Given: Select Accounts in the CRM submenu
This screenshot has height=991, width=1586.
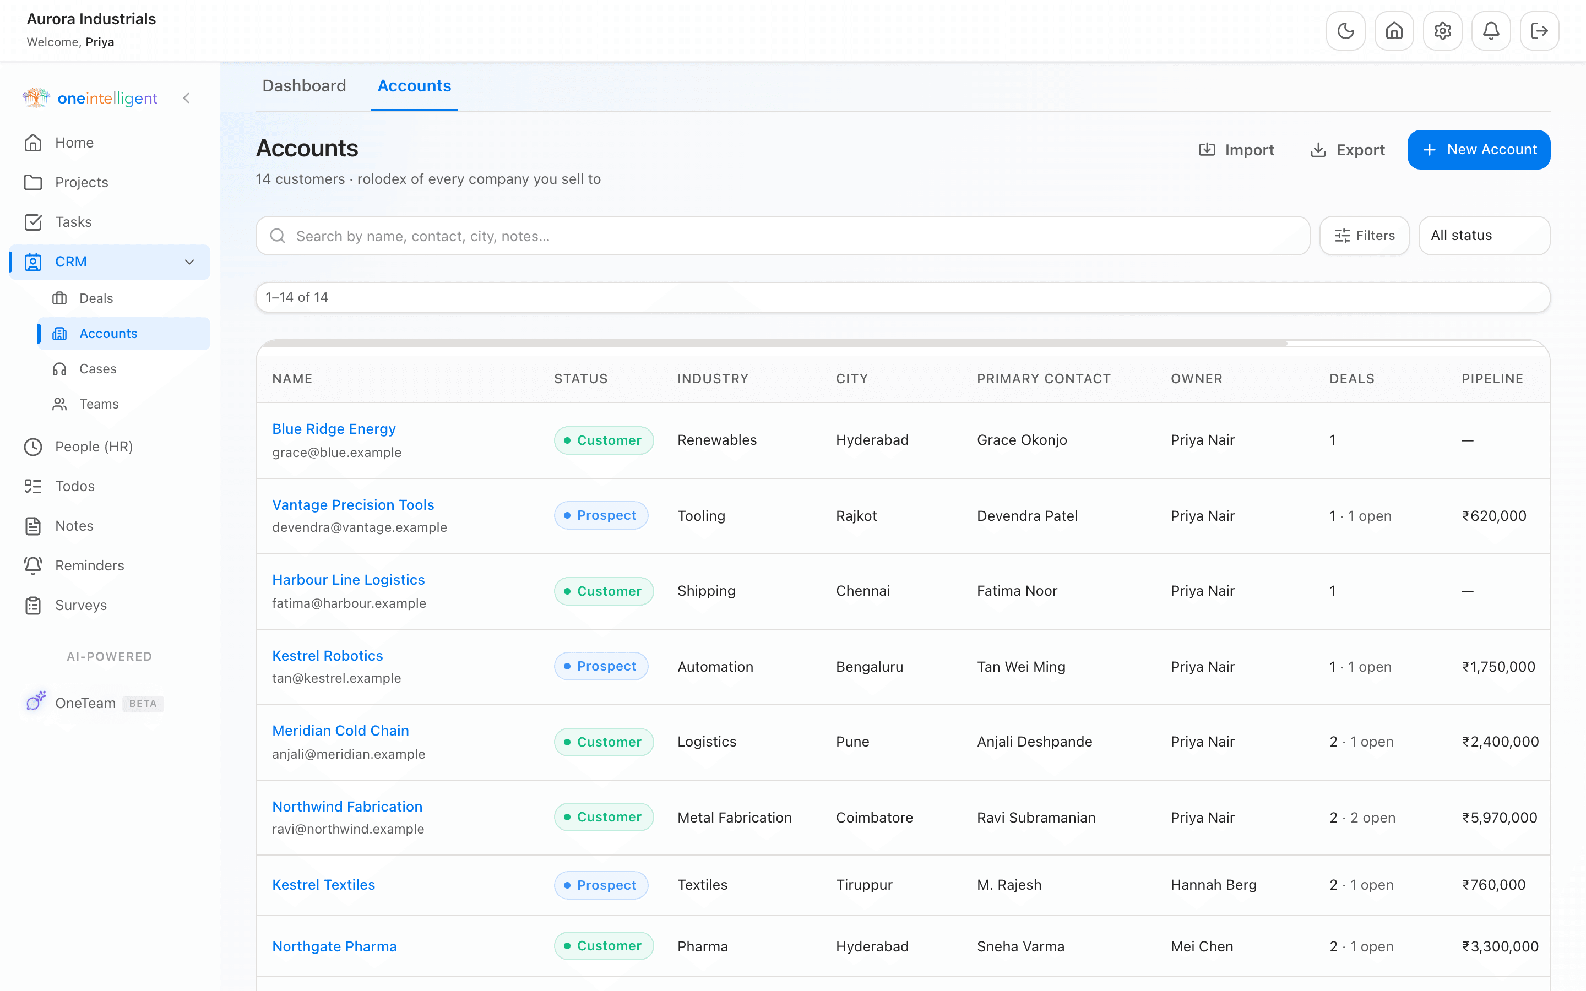Looking at the screenshot, I should (x=124, y=334).
